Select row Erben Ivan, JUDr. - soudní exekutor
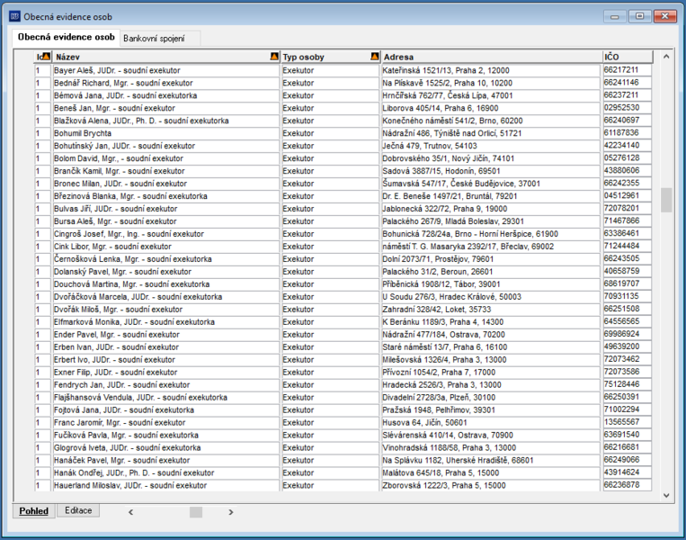This screenshot has width=686, height=540. pos(343,347)
